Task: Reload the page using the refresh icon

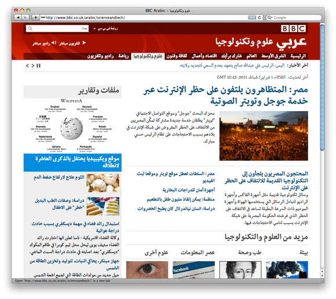Action: (260, 17)
